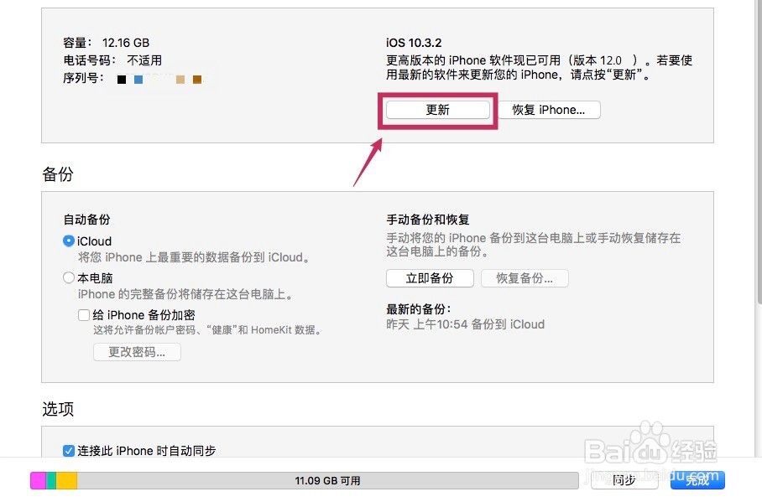Click the 完成 (Done) button

[697, 479]
